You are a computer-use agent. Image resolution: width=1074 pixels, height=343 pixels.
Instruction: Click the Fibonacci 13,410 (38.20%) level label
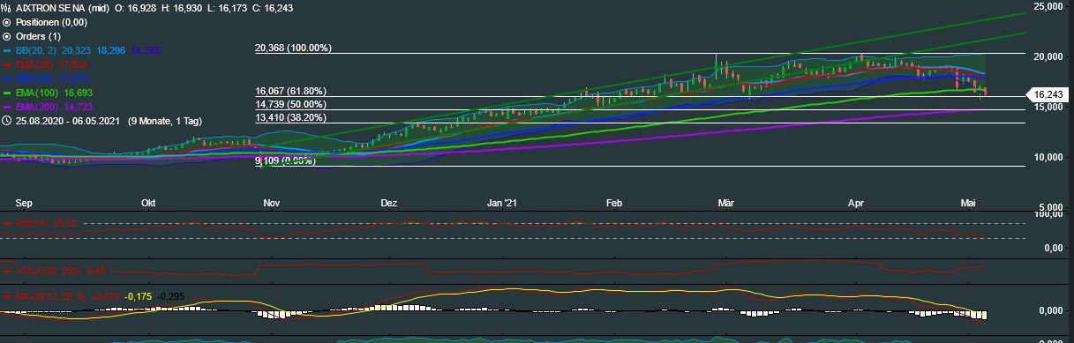pos(291,117)
